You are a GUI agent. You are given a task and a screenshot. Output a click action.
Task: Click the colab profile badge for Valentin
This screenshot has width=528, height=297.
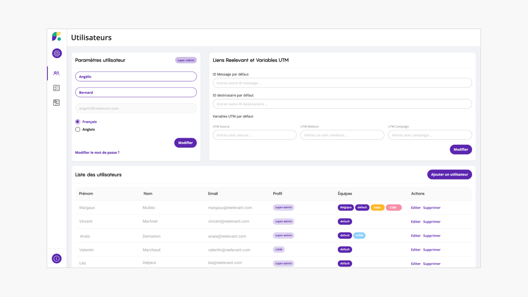279,249
